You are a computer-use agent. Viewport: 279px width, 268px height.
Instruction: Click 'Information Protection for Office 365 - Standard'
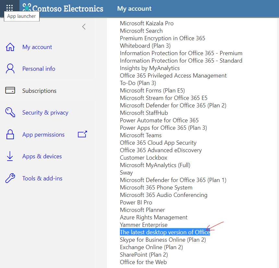click(181, 61)
